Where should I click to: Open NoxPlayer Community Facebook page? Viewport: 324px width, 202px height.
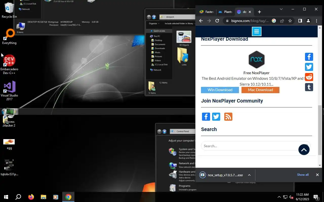(206, 117)
